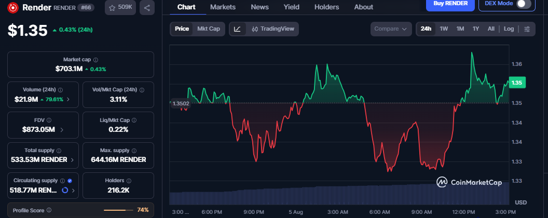
Task: Click the Max. supply info icon
Action: tap(134, 151)
